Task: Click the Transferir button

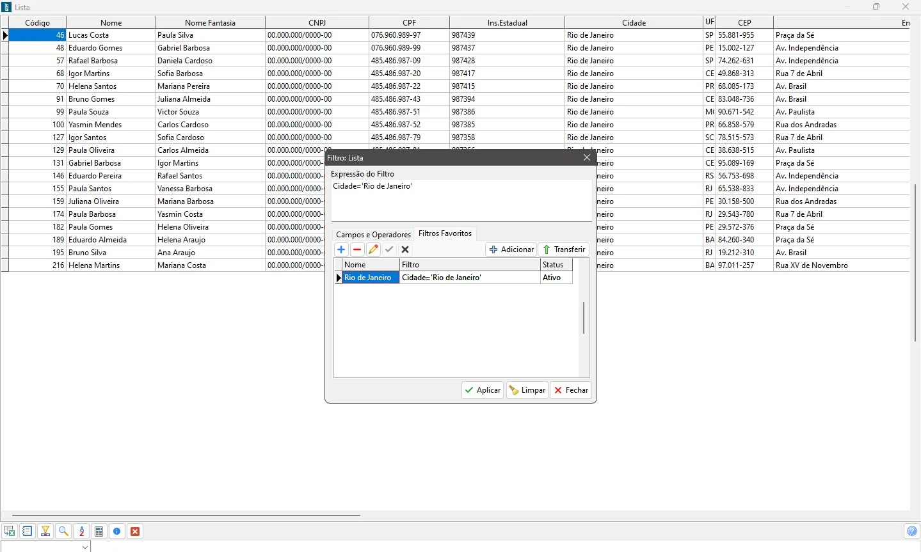Action: click(x=564, y=250)
